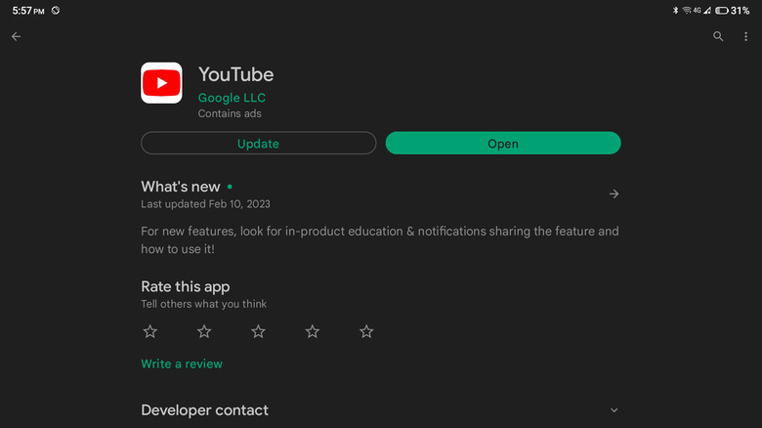
Task: Tap the back arrow icon
Action: tap(16, 36)
